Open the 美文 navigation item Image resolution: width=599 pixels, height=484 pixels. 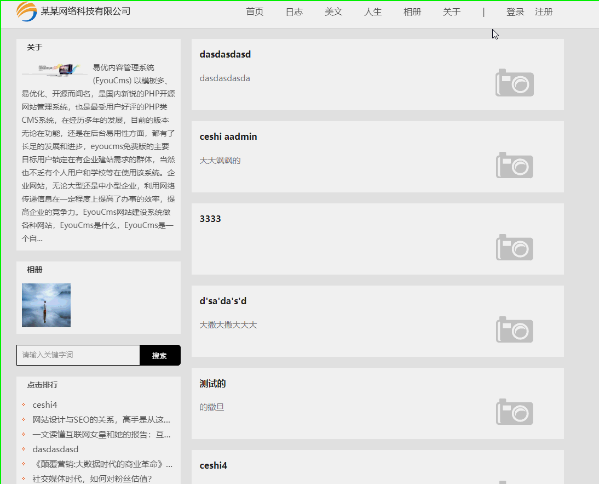pos(333,12)
